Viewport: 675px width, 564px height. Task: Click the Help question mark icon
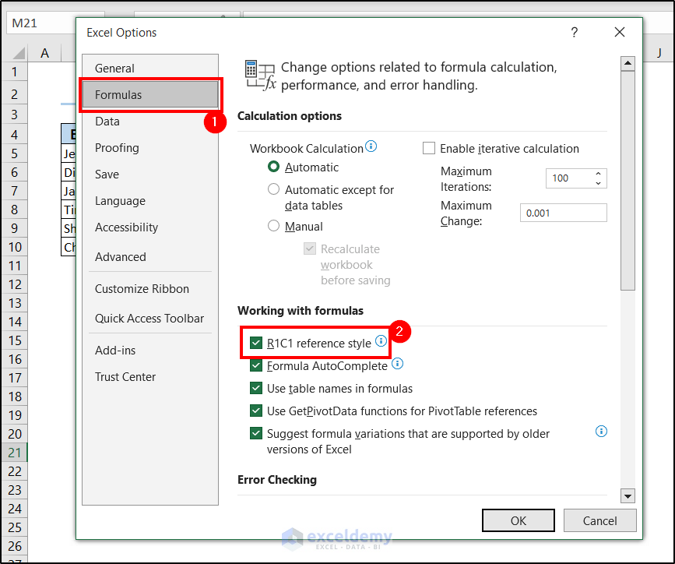tap(575, 33)
